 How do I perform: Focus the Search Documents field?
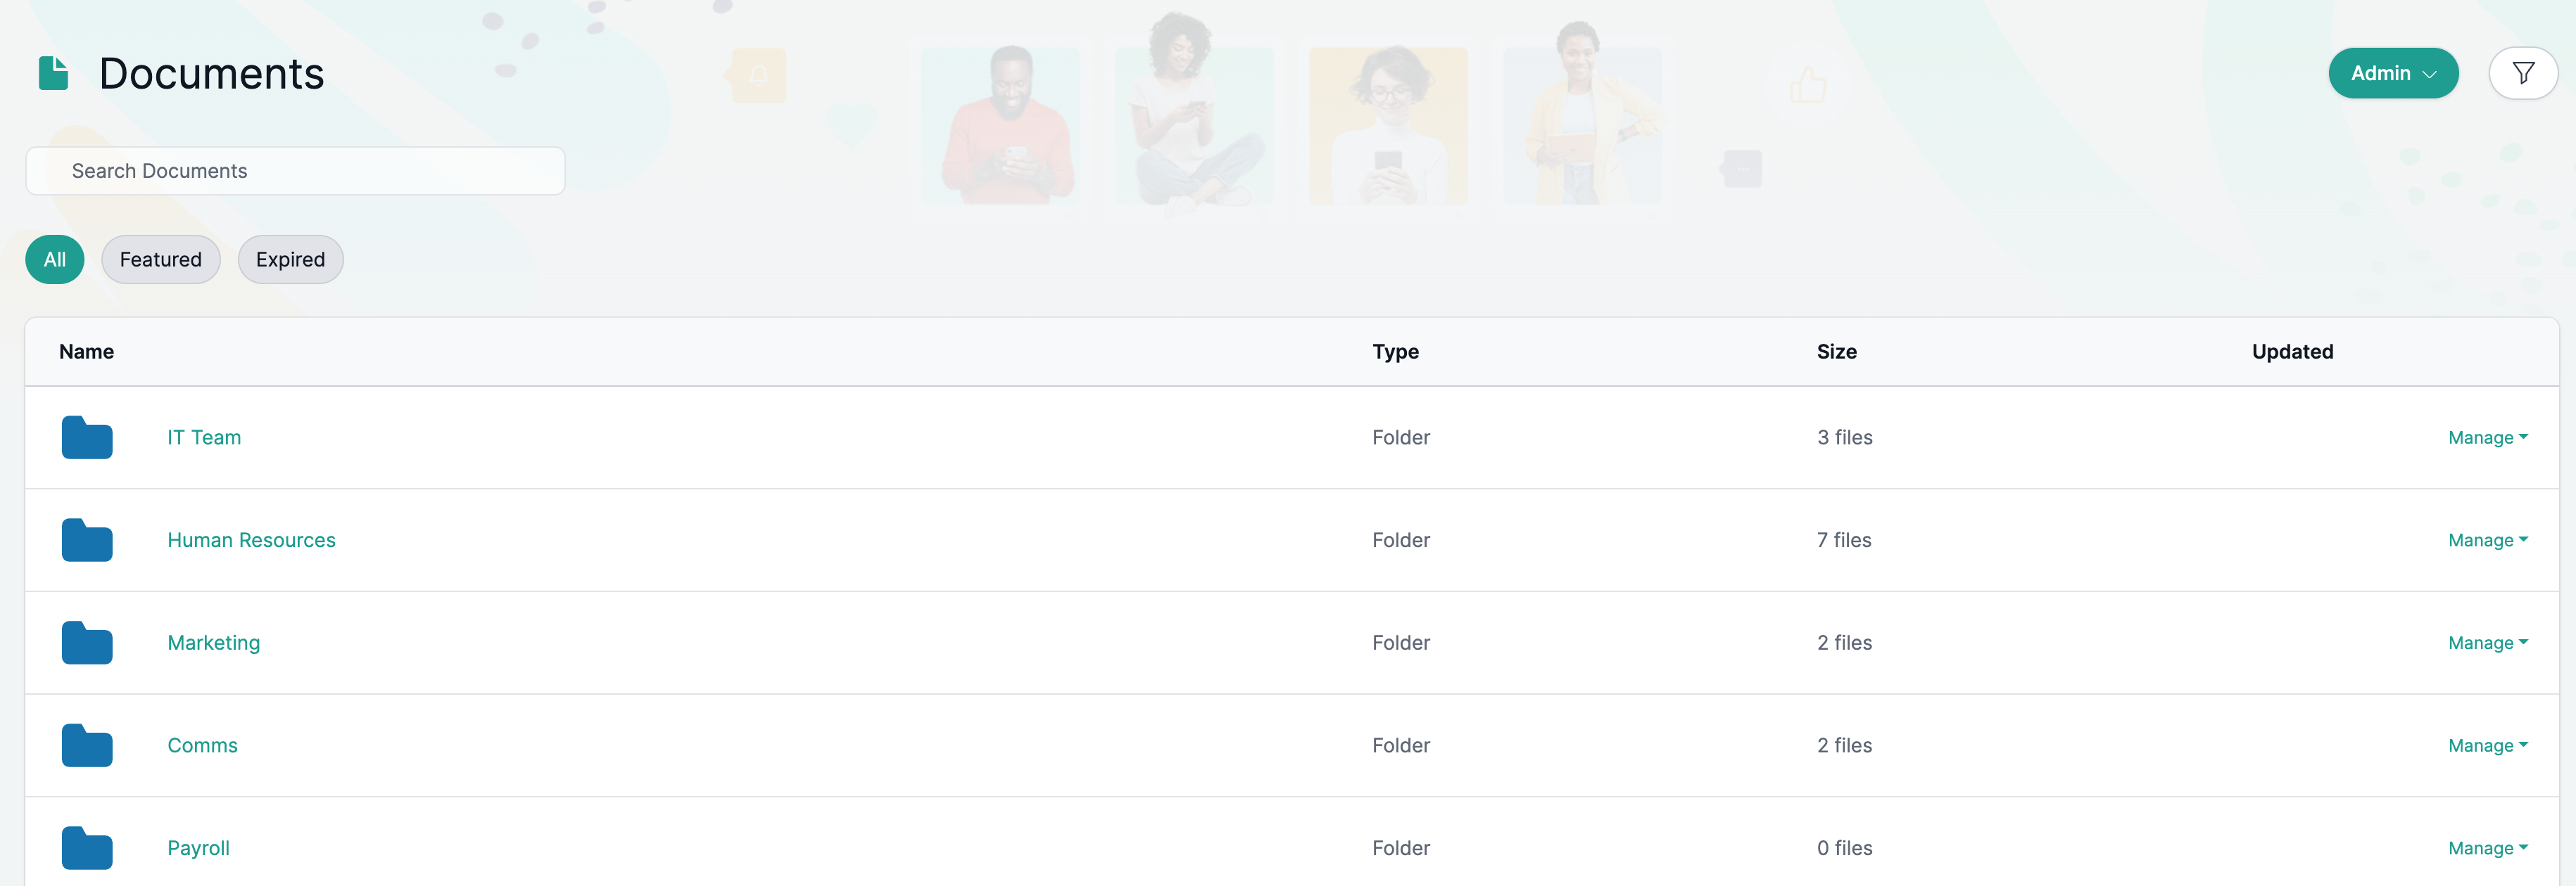295,171
